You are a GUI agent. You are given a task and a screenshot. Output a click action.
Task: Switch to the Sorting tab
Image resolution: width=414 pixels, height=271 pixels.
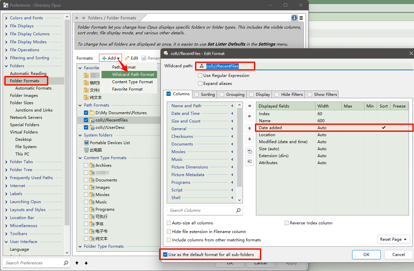pyautogui.click(x=204, y=95)
